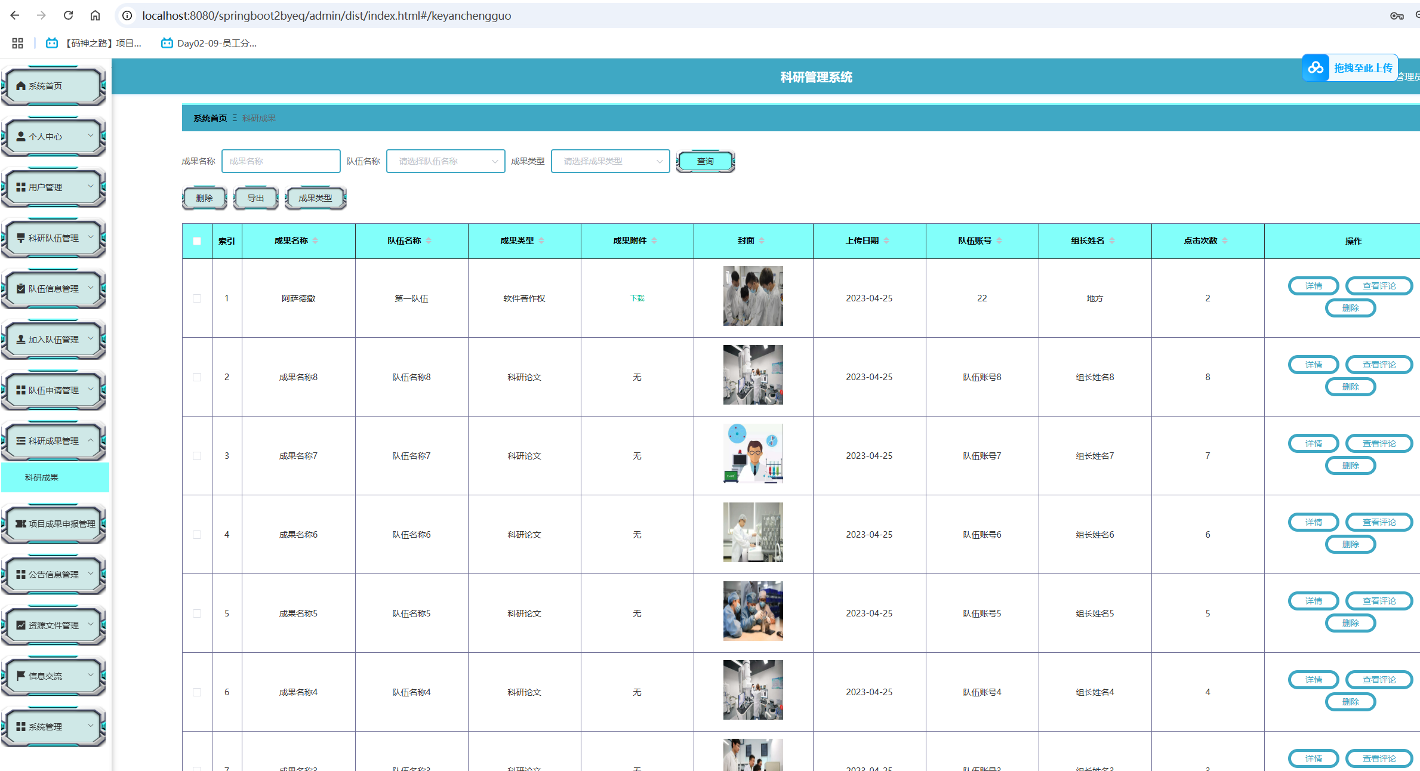Click the 查询 search button

tap(706, 161)
